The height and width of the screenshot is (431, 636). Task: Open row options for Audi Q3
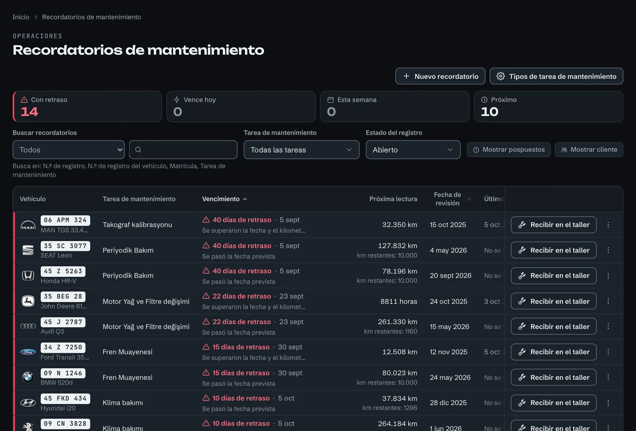click(x=608, y=326)
